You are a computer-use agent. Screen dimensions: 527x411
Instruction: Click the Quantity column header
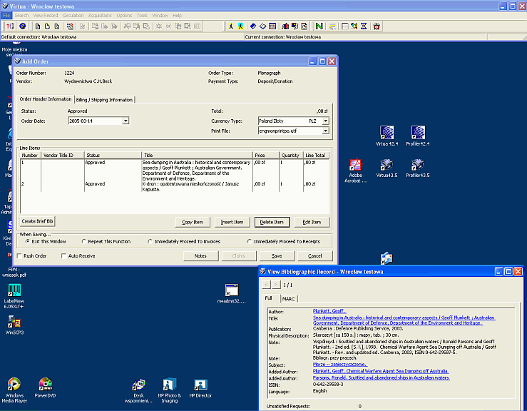pos(291,155)
